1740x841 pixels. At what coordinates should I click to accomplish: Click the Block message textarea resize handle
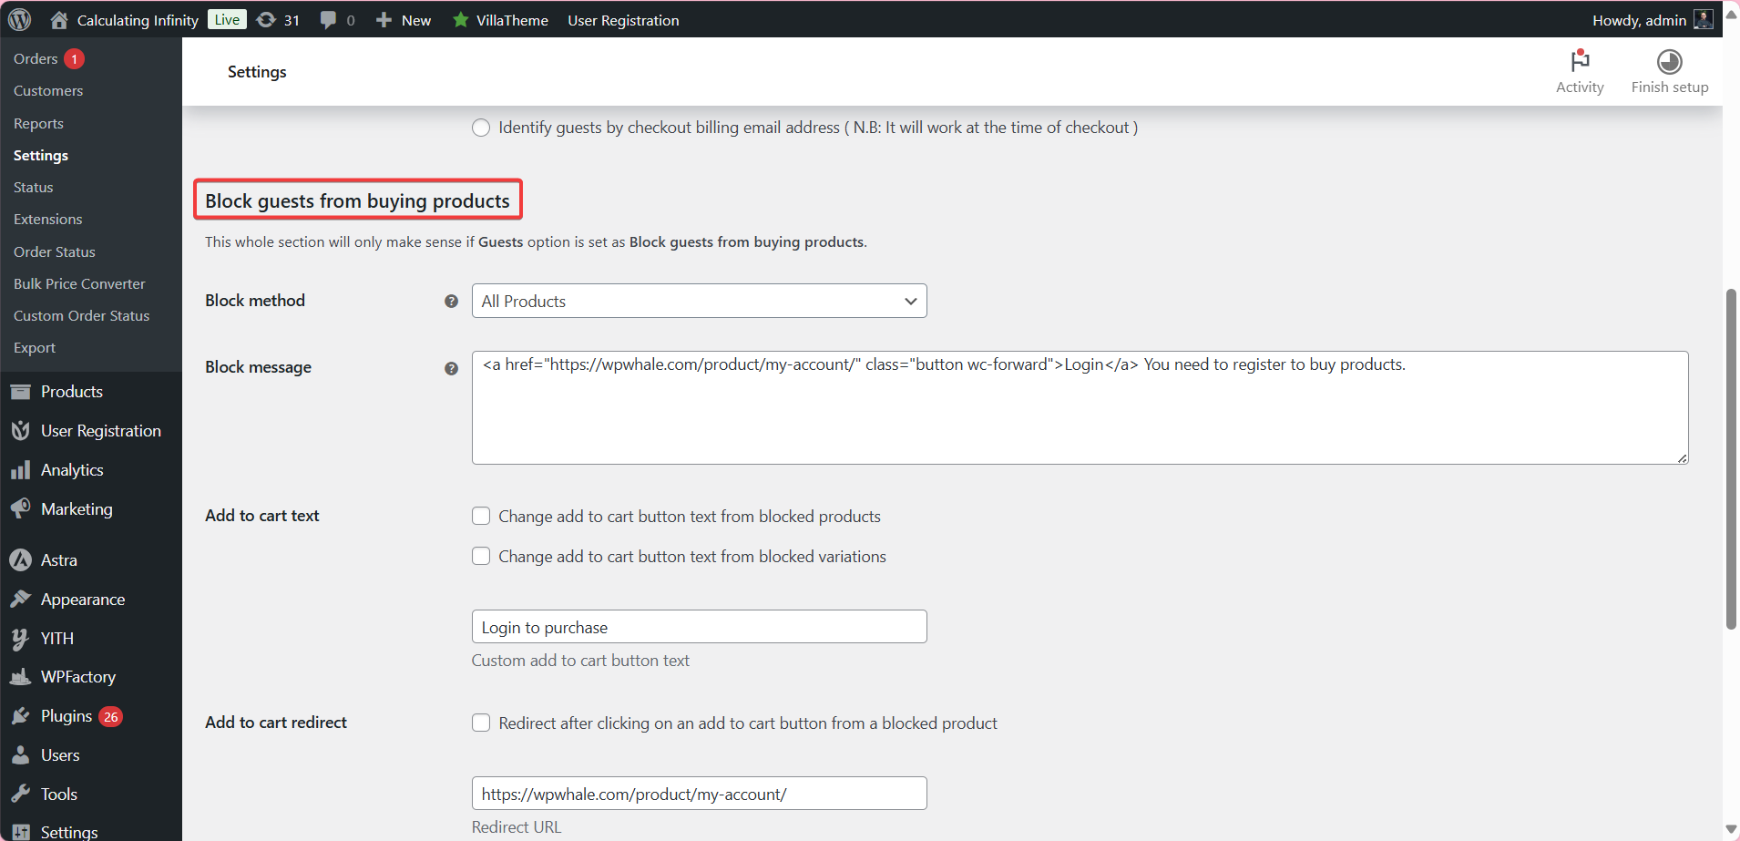tap(1682, 457)
